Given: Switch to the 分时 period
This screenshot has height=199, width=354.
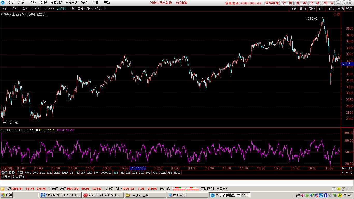Looking at the screenshot, I should [4, 9].
